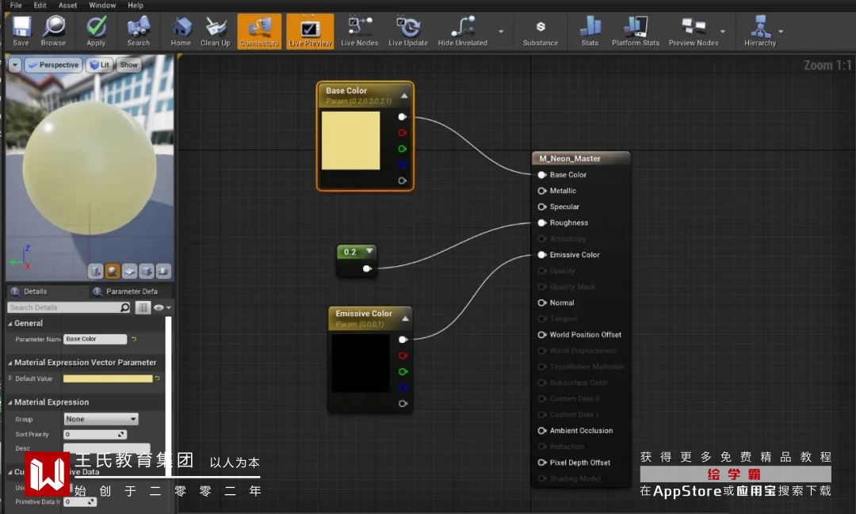Switch to Parameter Defaults tab
The width and height of the screenshot is (856, 514).
[127, 291]
